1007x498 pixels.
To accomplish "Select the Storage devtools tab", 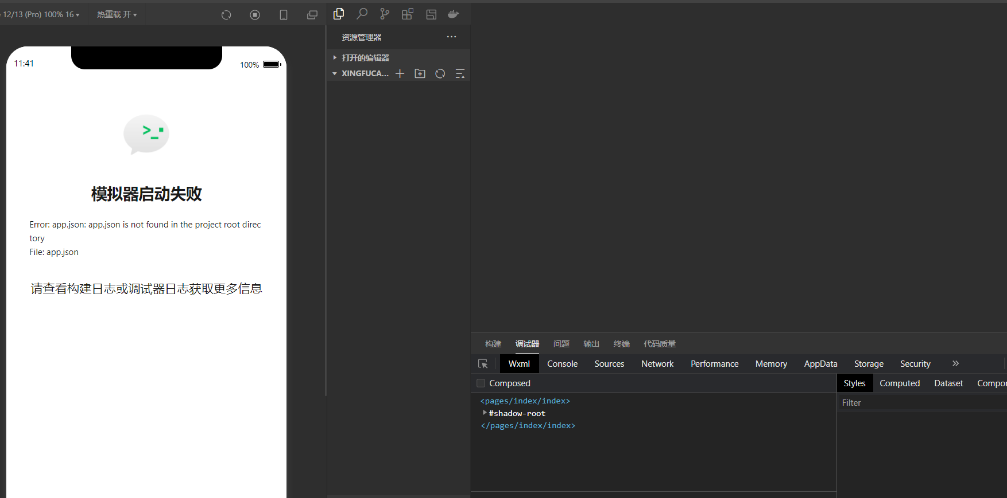I will pos(869,364).
